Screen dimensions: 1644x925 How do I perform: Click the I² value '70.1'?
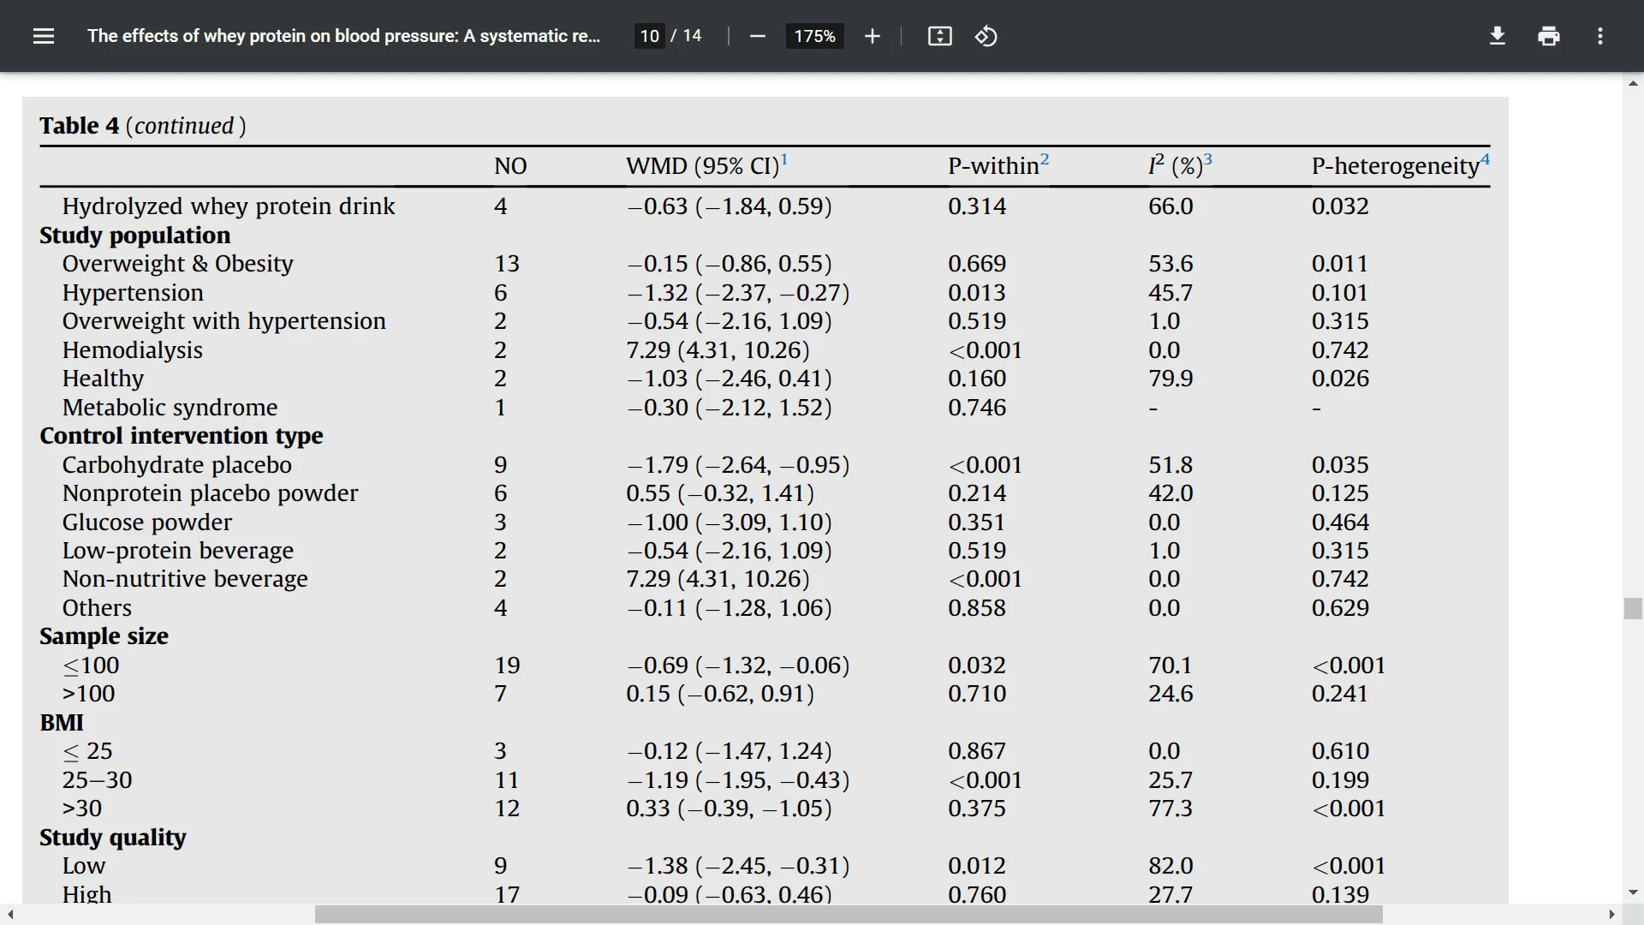[1170, 665]
